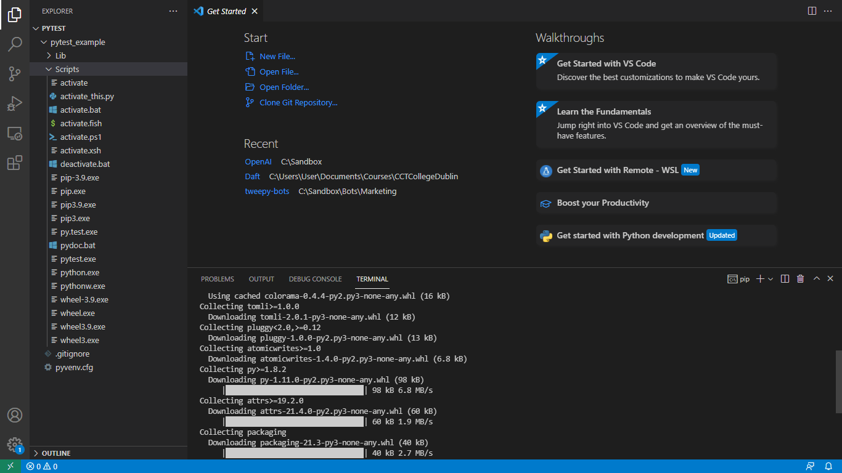
Task: Split the editor to the right
Action: tap(812, 11)
